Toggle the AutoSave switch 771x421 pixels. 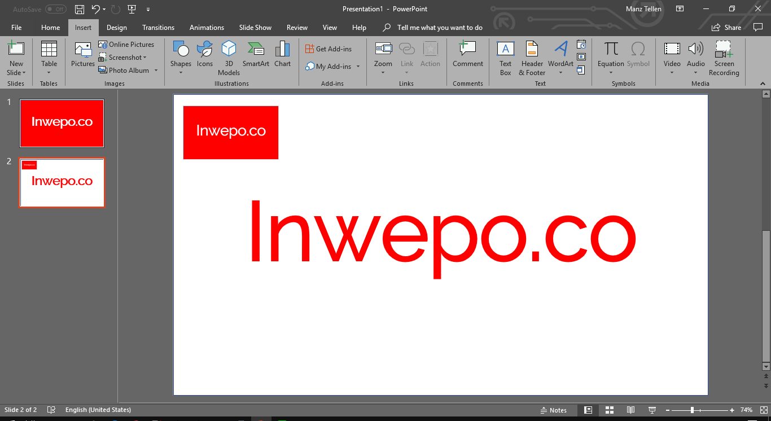point(55,9)
